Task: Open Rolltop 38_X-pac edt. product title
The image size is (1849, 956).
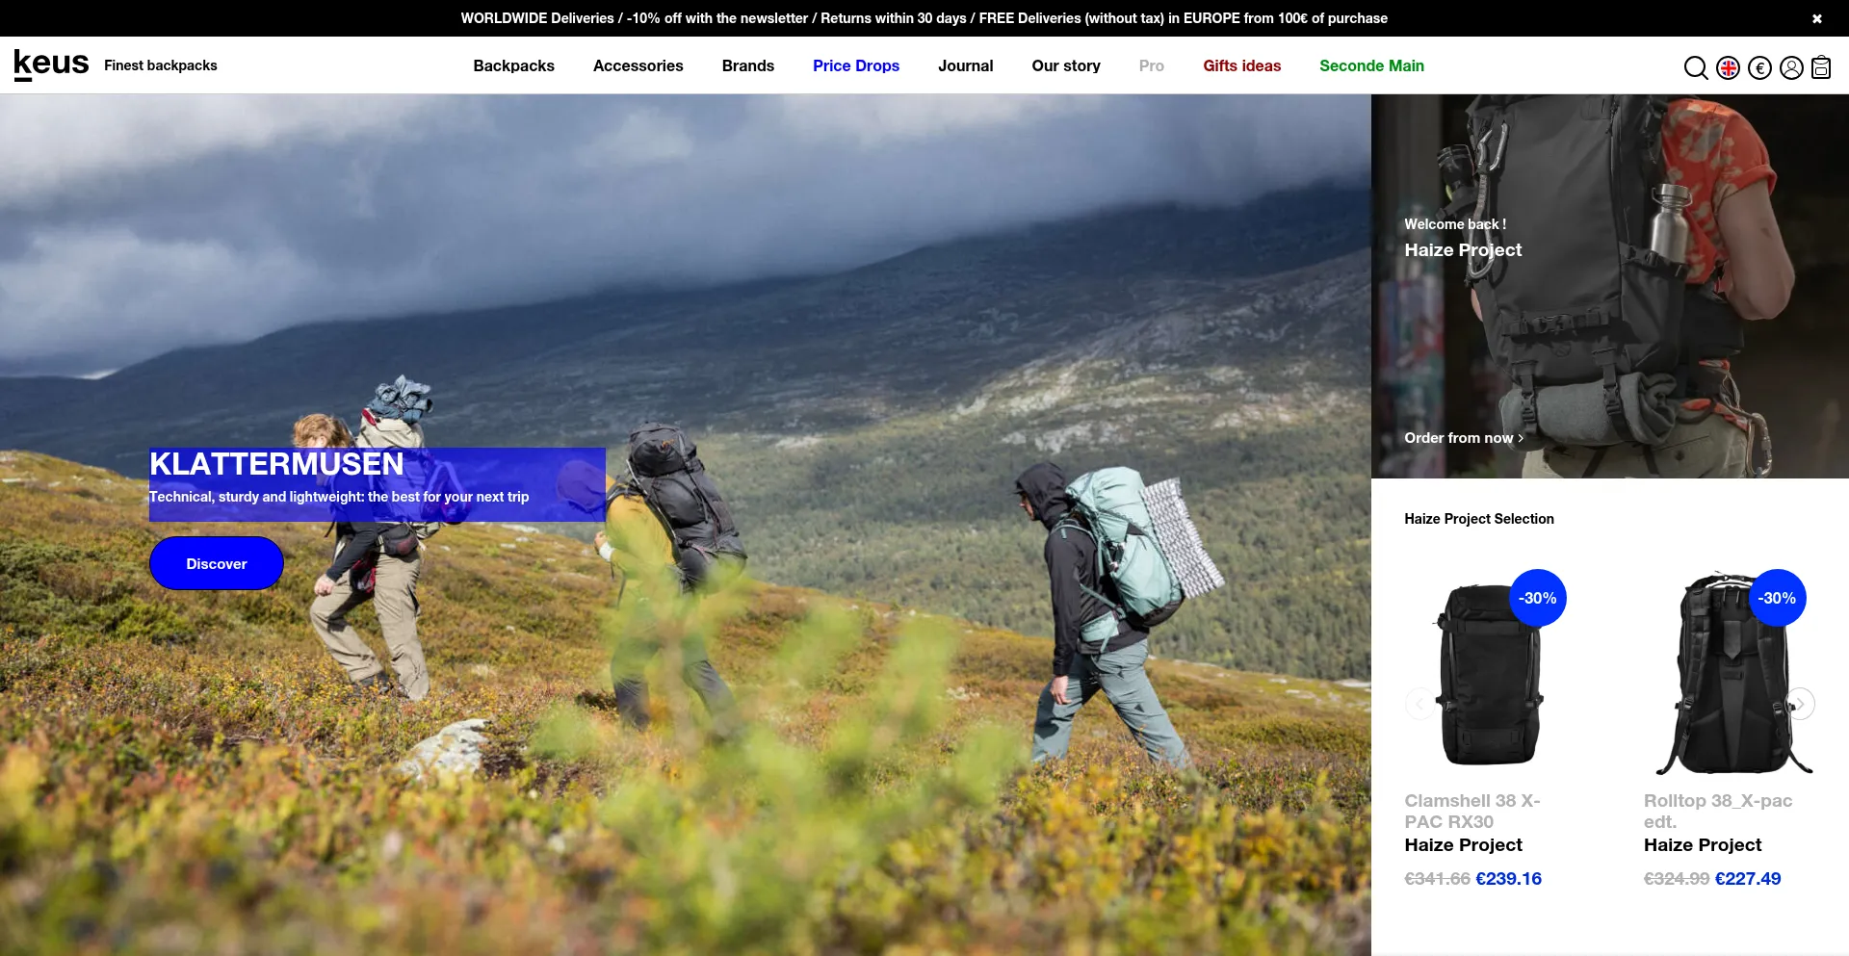Action: point(1718,811)
